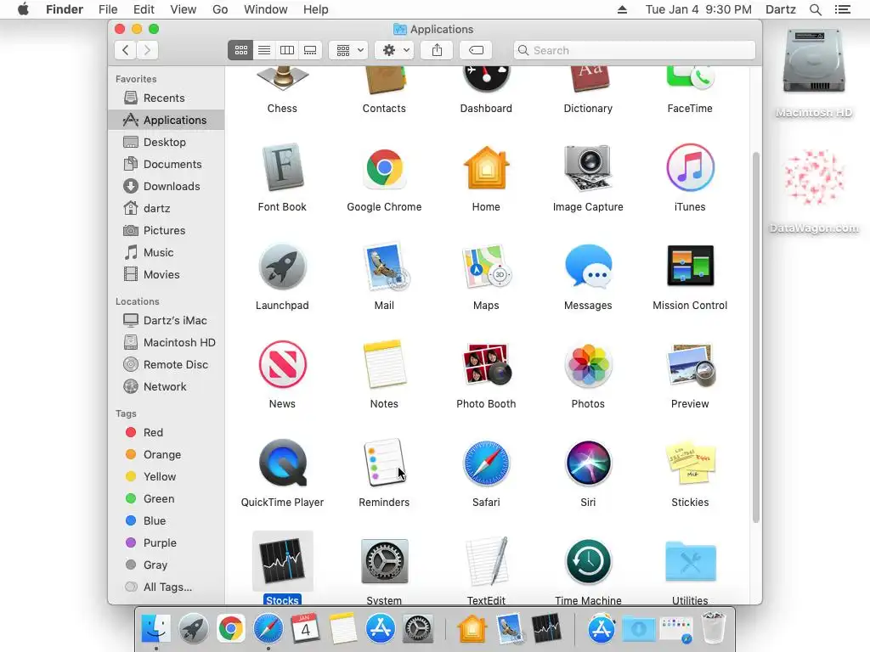Open iTunes from the Applications list
870x652 pixels.
[x=690, y=168]
